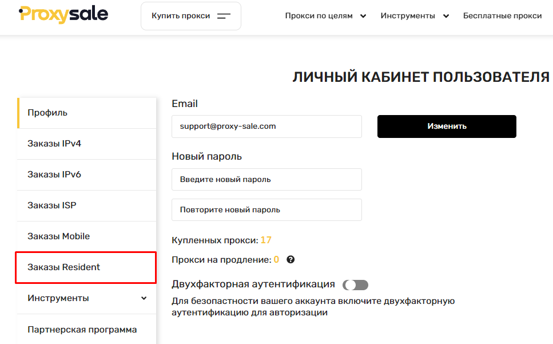Expand the top Инструменты dropdown chevron
The image size is (553, 344).
pos(446,16)
